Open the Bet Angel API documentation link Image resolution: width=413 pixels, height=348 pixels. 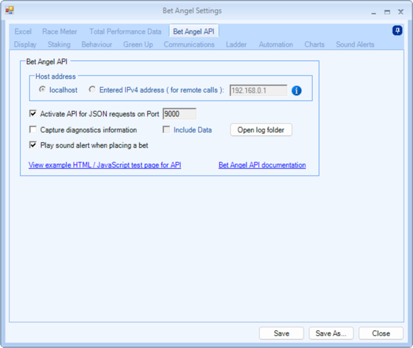[262, 165]
